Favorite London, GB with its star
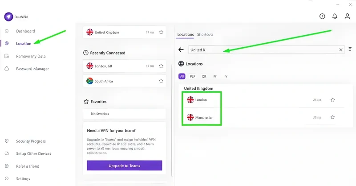Image resolution: width=356 pixels, height=186 pixels. tap(161, 66)
